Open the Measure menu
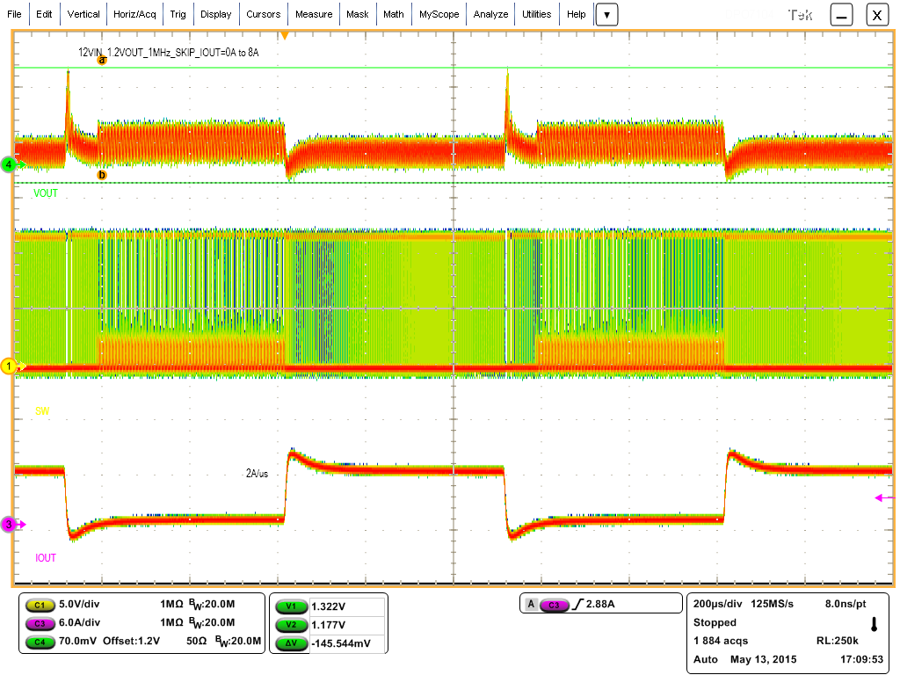 click(314, 14)
